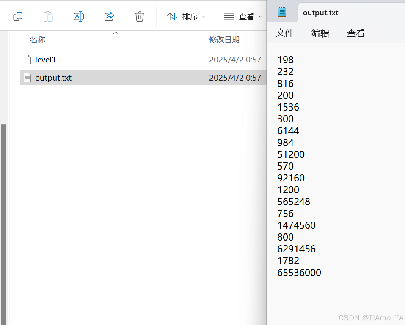Click the Delete trash icon
Image resolution: width=405 pixels, height=325 pixels.
tap(139, 16)
